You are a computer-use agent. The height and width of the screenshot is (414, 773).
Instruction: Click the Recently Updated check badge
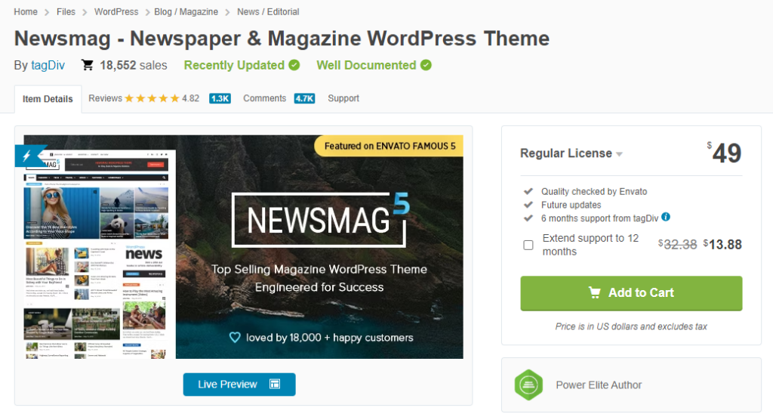(294, 65)
